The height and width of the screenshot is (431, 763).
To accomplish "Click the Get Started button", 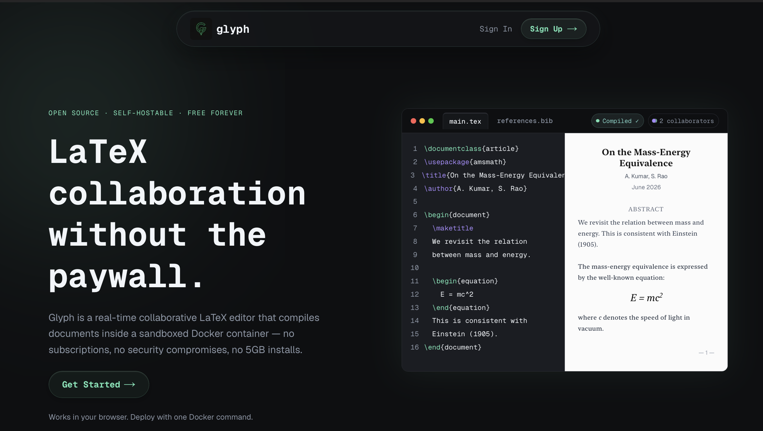I will click(99, 384).
